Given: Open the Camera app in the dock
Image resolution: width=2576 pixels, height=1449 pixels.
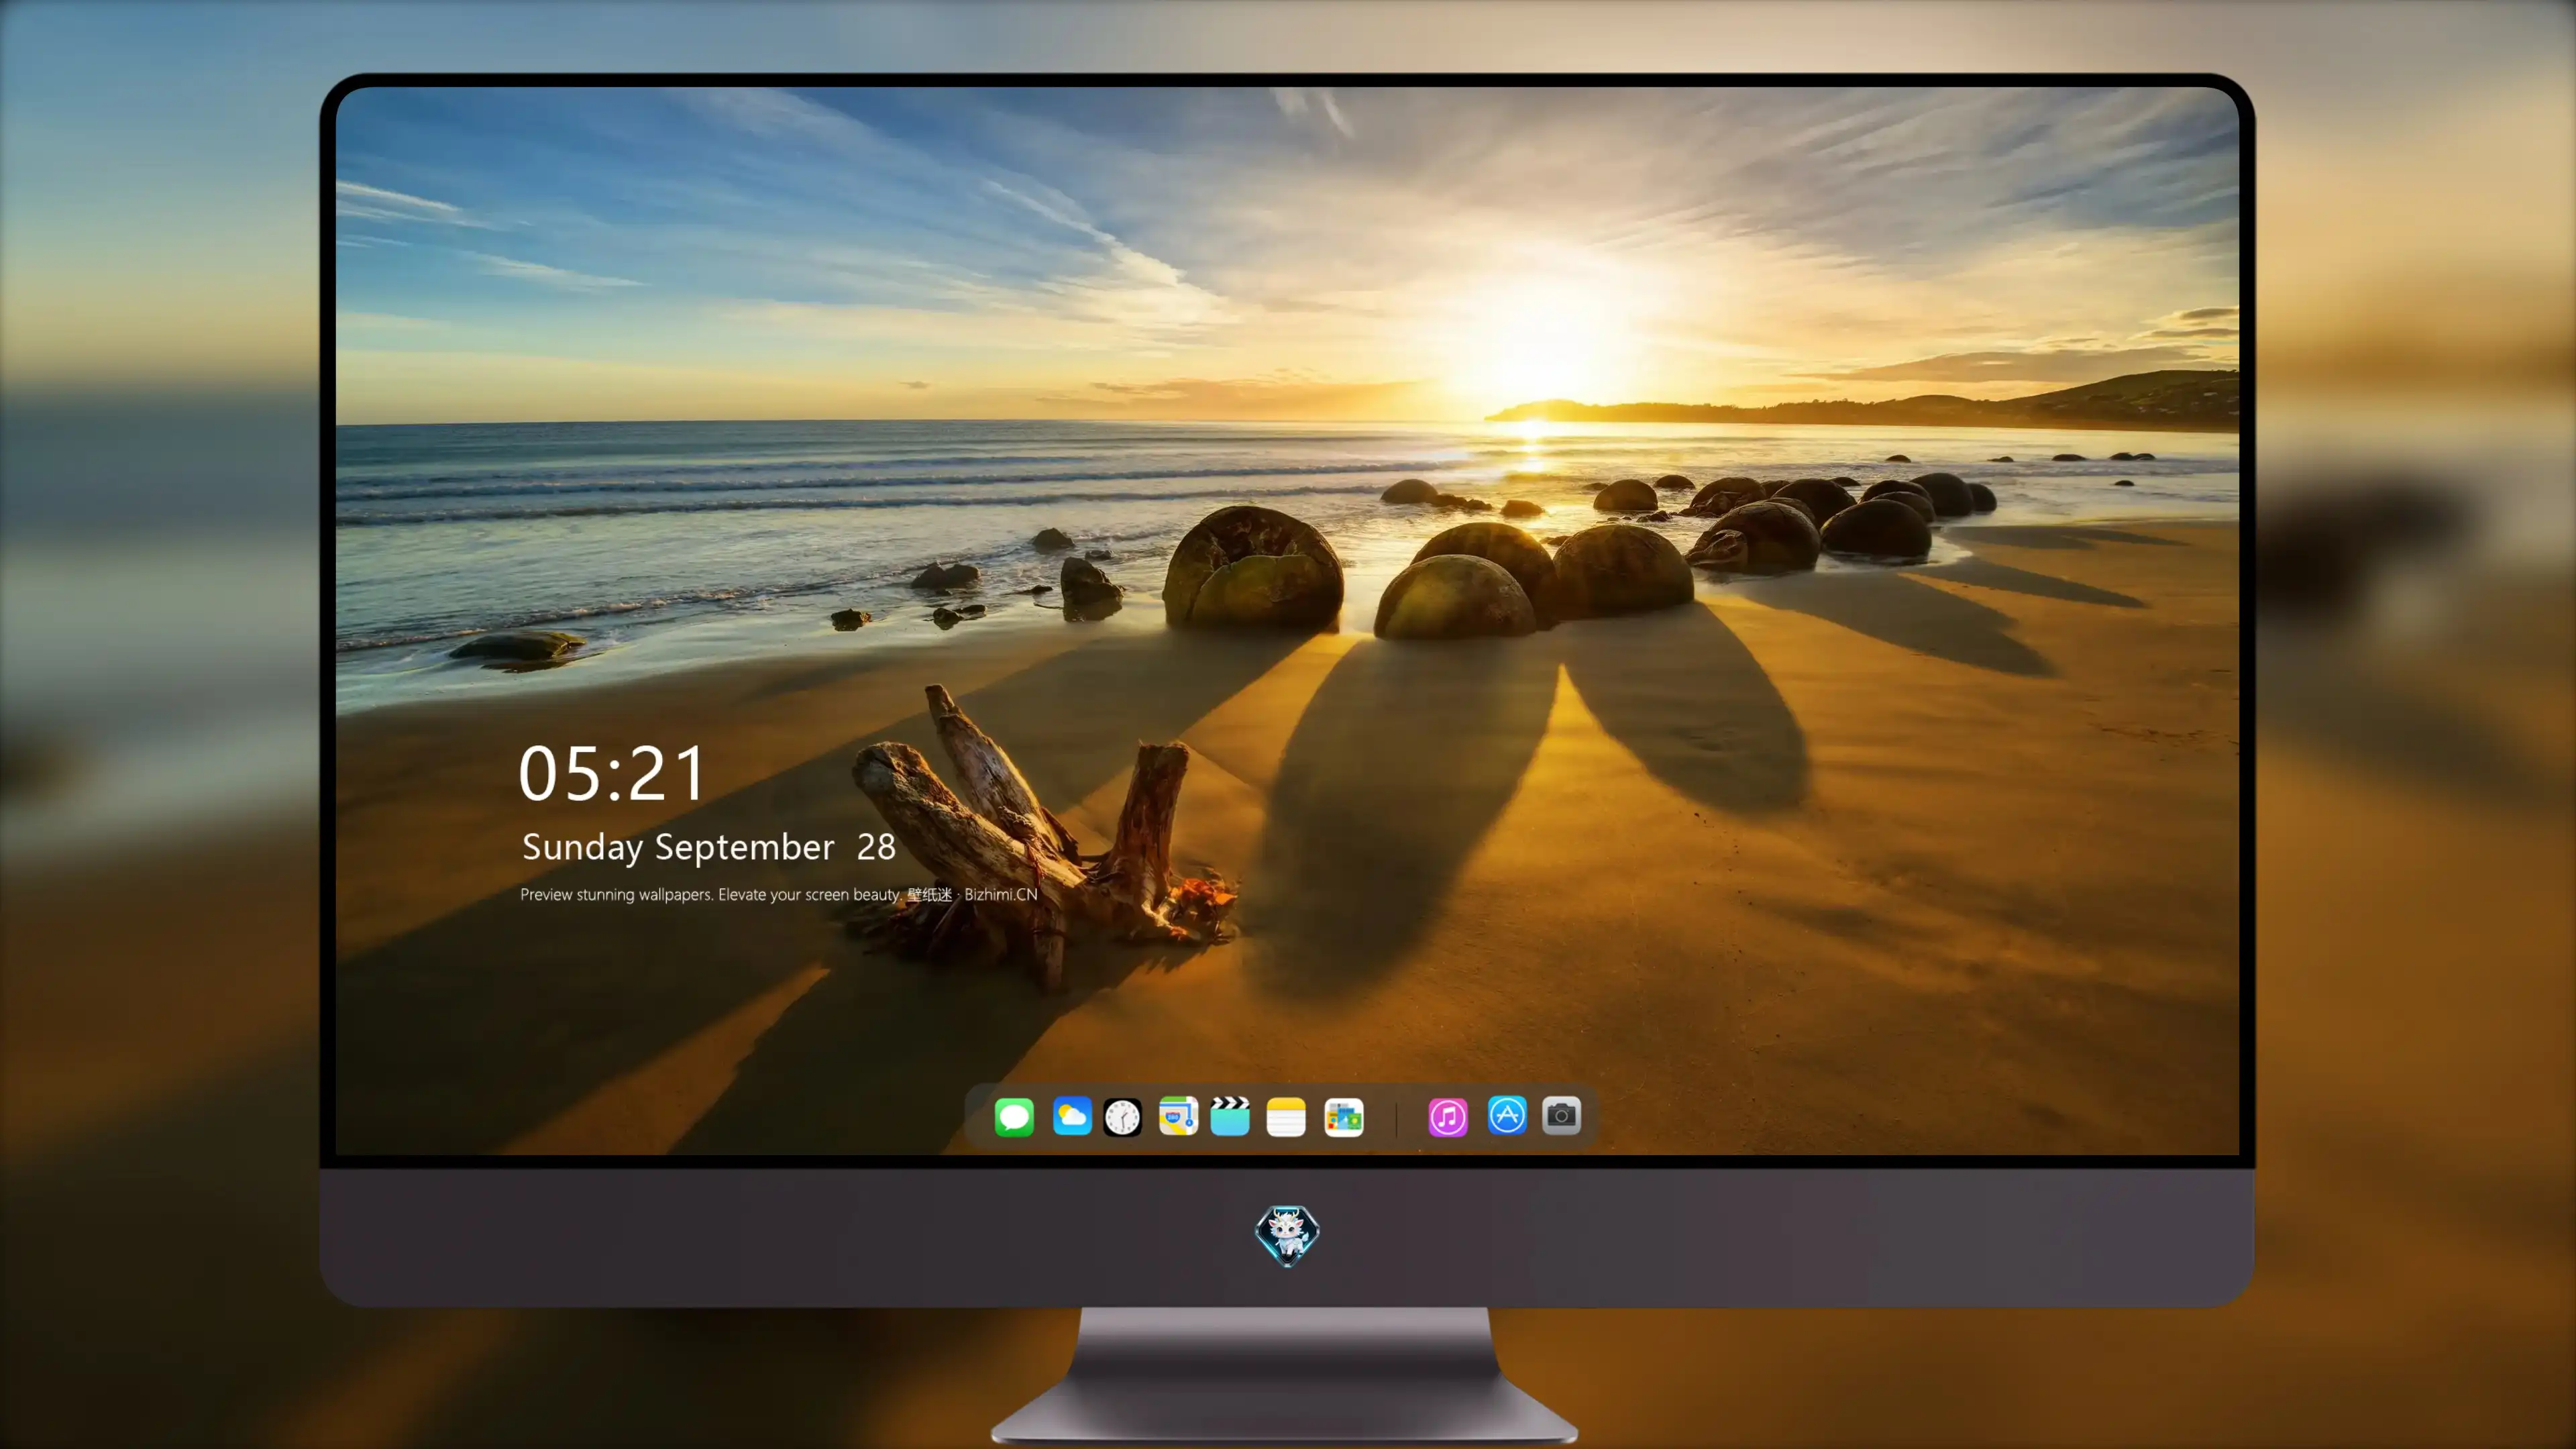Looking at the screenshot, I should pos(1561,1115).
